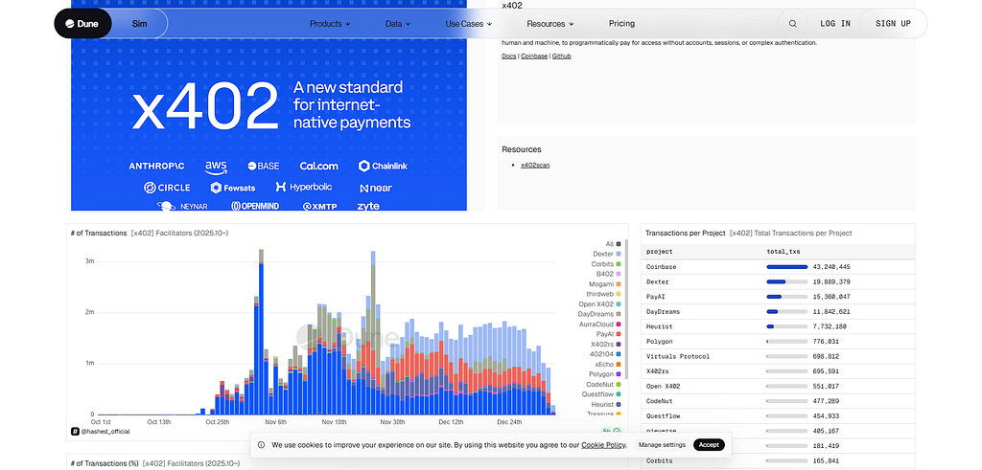
Task: Accept the cookies
Action: (709, 445)
